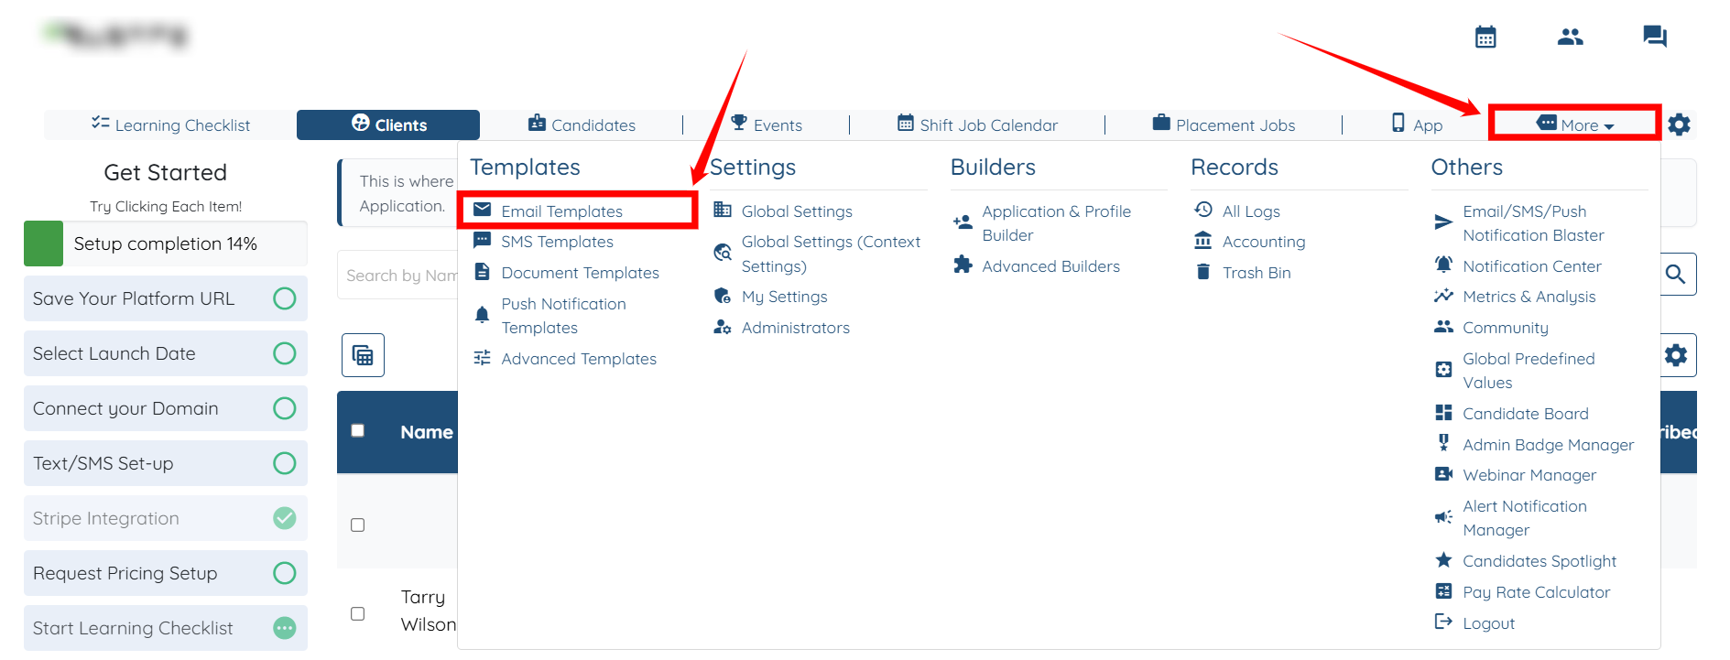
Task: Open Advanced Templates
Action: tap(579, 359)
